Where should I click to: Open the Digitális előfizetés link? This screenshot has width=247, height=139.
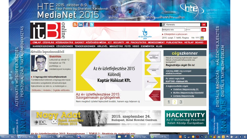(x=61, y=90)
